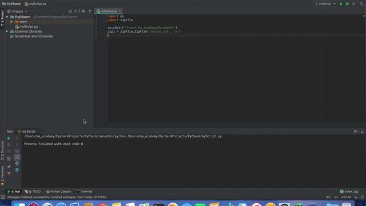
Task: Close the Run panel with red X
Action: tap(9, 173)
